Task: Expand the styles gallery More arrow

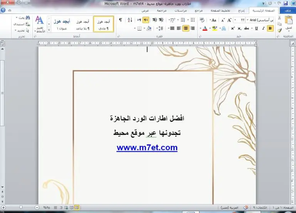Action: (49, 30)
